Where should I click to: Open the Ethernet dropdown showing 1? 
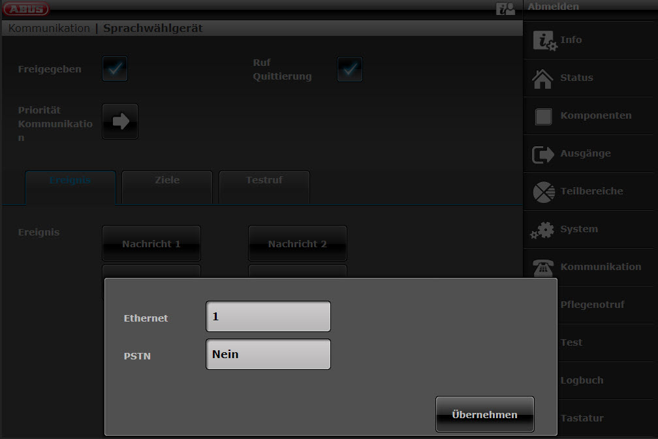pos(268,316)
